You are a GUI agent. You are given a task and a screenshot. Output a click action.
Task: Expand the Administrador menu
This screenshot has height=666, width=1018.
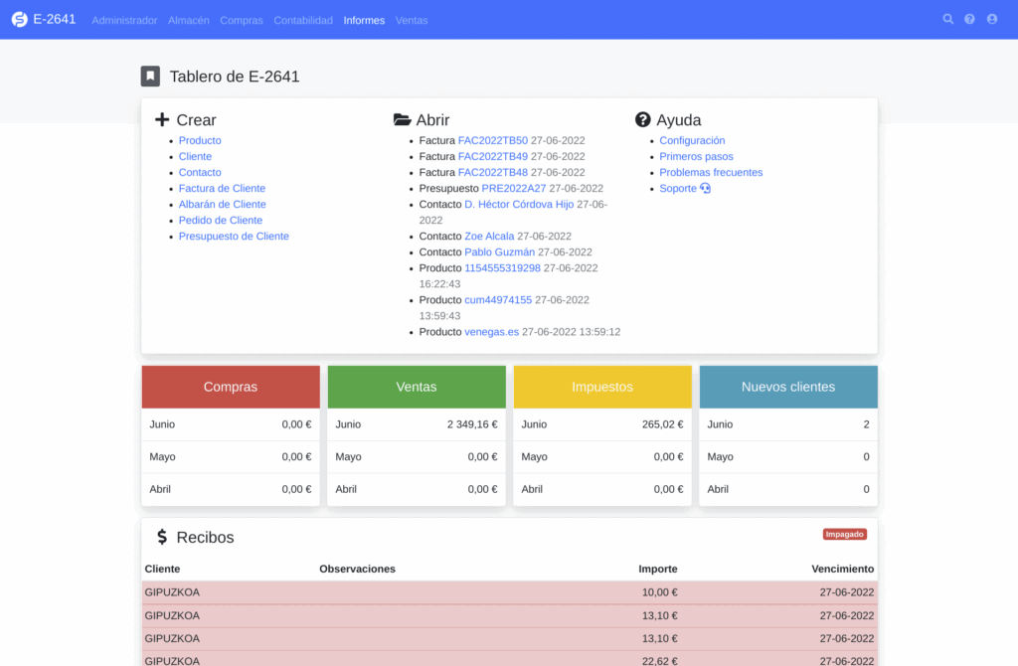coord(124,21)
